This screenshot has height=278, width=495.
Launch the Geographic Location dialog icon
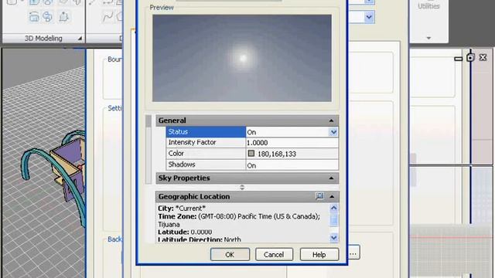click(319, 196)
